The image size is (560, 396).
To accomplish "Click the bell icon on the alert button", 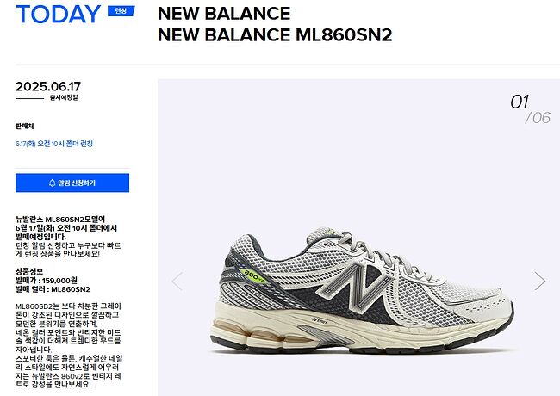I will click(53, 183).
